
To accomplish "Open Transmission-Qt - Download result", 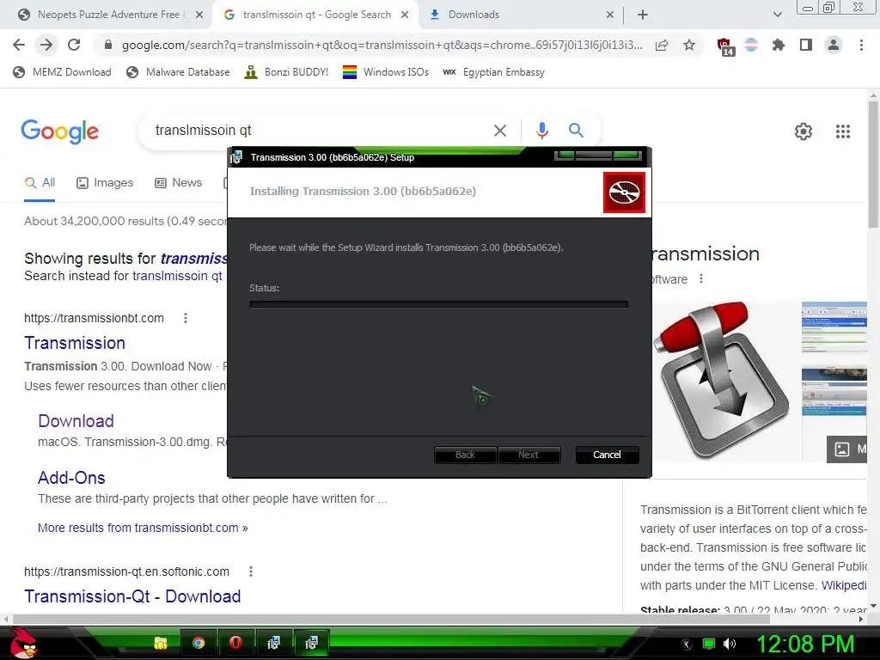I will tap(132, 596).
